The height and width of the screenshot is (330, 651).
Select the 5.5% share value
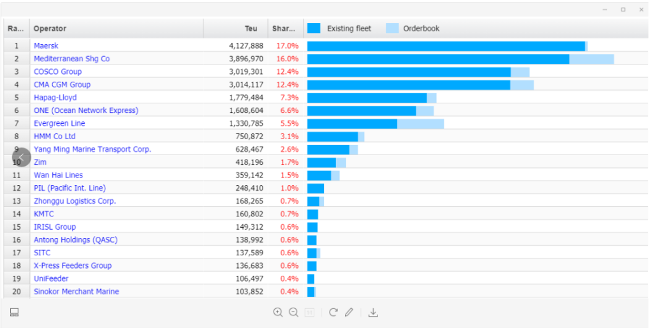[x=289, y=123]
